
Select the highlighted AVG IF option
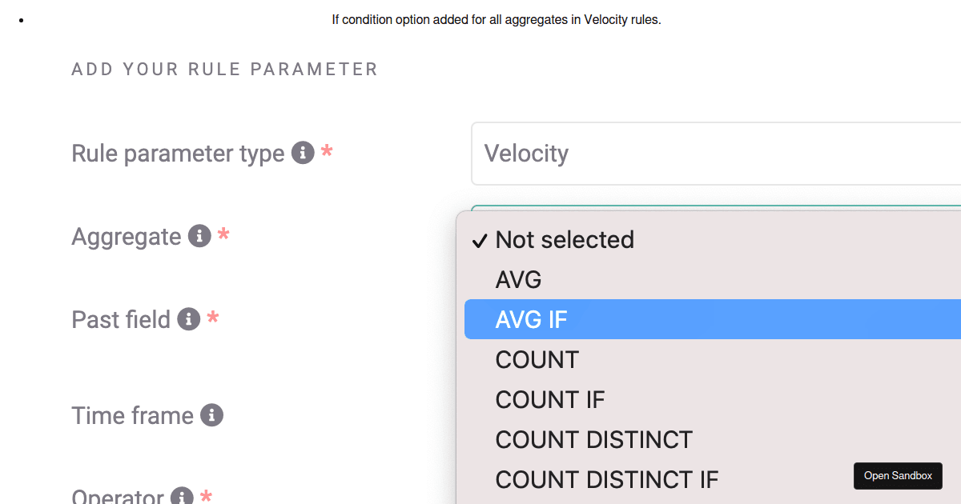tap(713, 319)
